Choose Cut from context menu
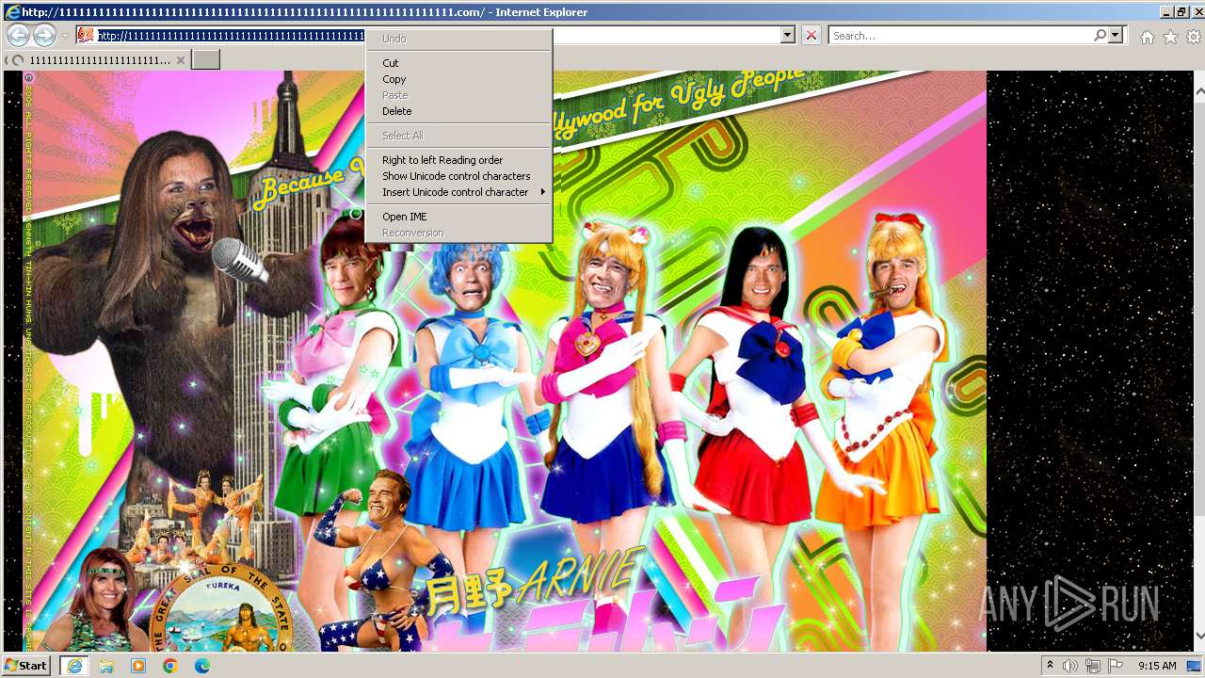 coord(458,63)
